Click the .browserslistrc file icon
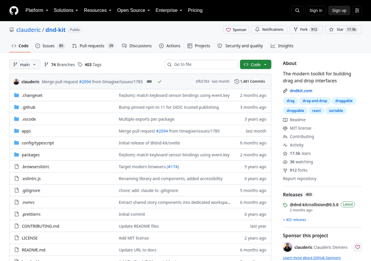The image size is (371, 261). click(17, 166)
